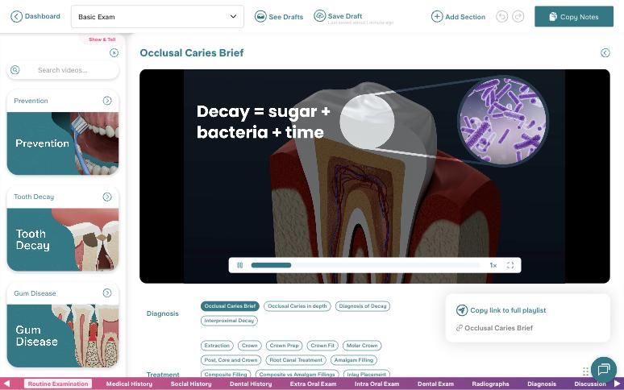Expand the Tooth Decay category arrow

[107, 197]
